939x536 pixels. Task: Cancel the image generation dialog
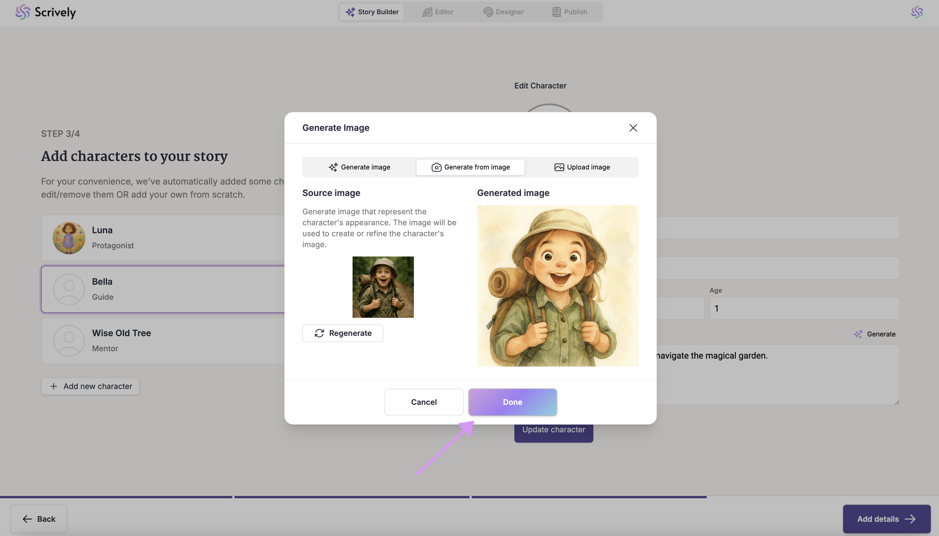point(424,402)
